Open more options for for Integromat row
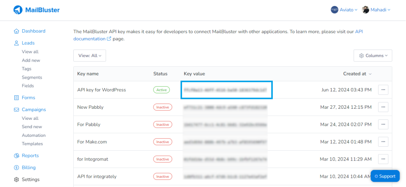406x187 pixels. (383, 159)
